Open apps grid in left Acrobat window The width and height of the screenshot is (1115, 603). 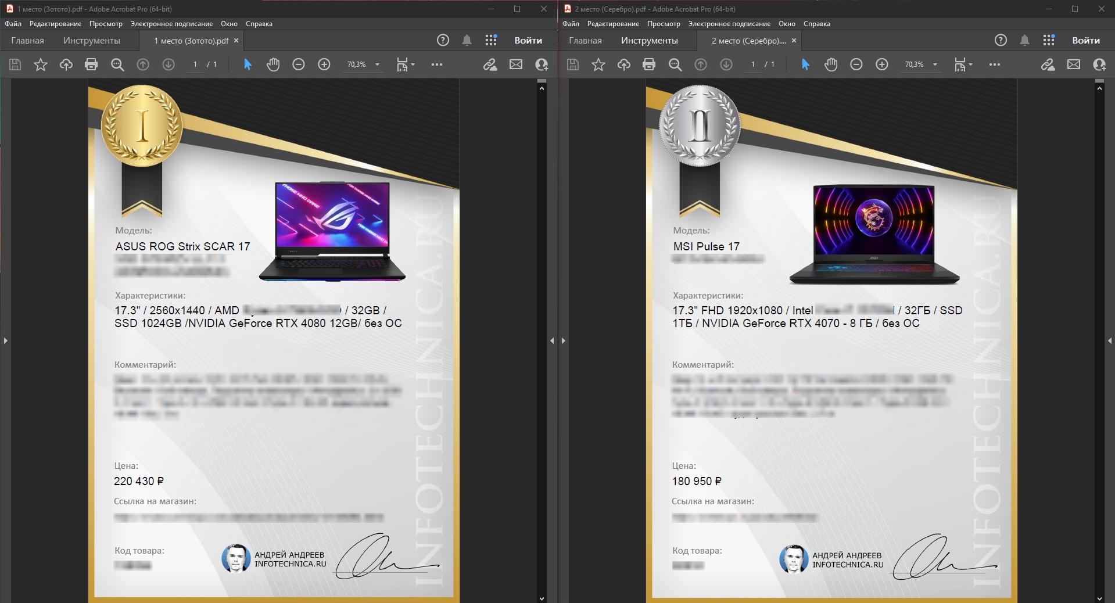[x=491, y=40]
